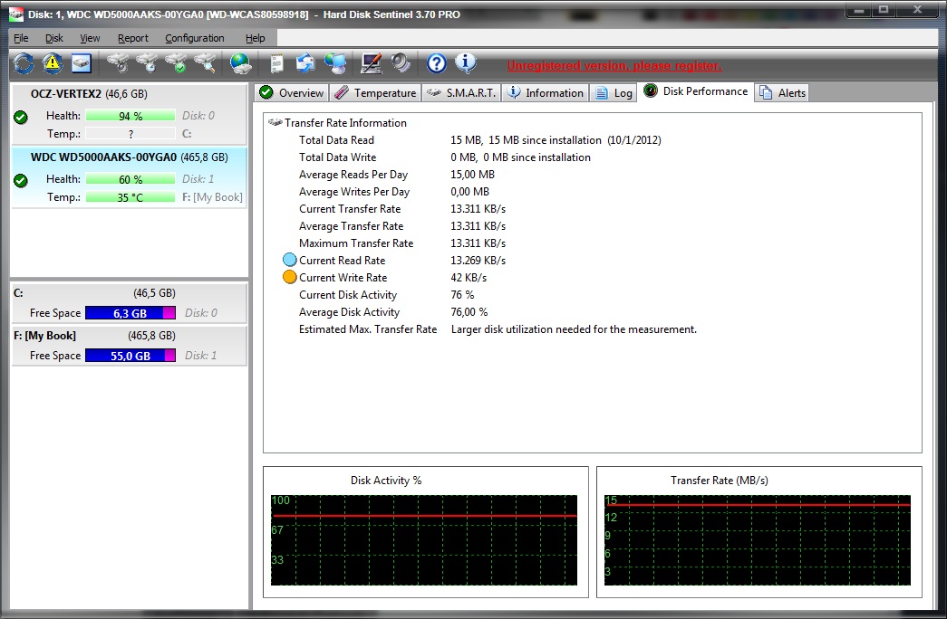Click the disk with green checkmark icon
Image resolution: width=947 pixels, height=619 pixels.
coord(177,63)
